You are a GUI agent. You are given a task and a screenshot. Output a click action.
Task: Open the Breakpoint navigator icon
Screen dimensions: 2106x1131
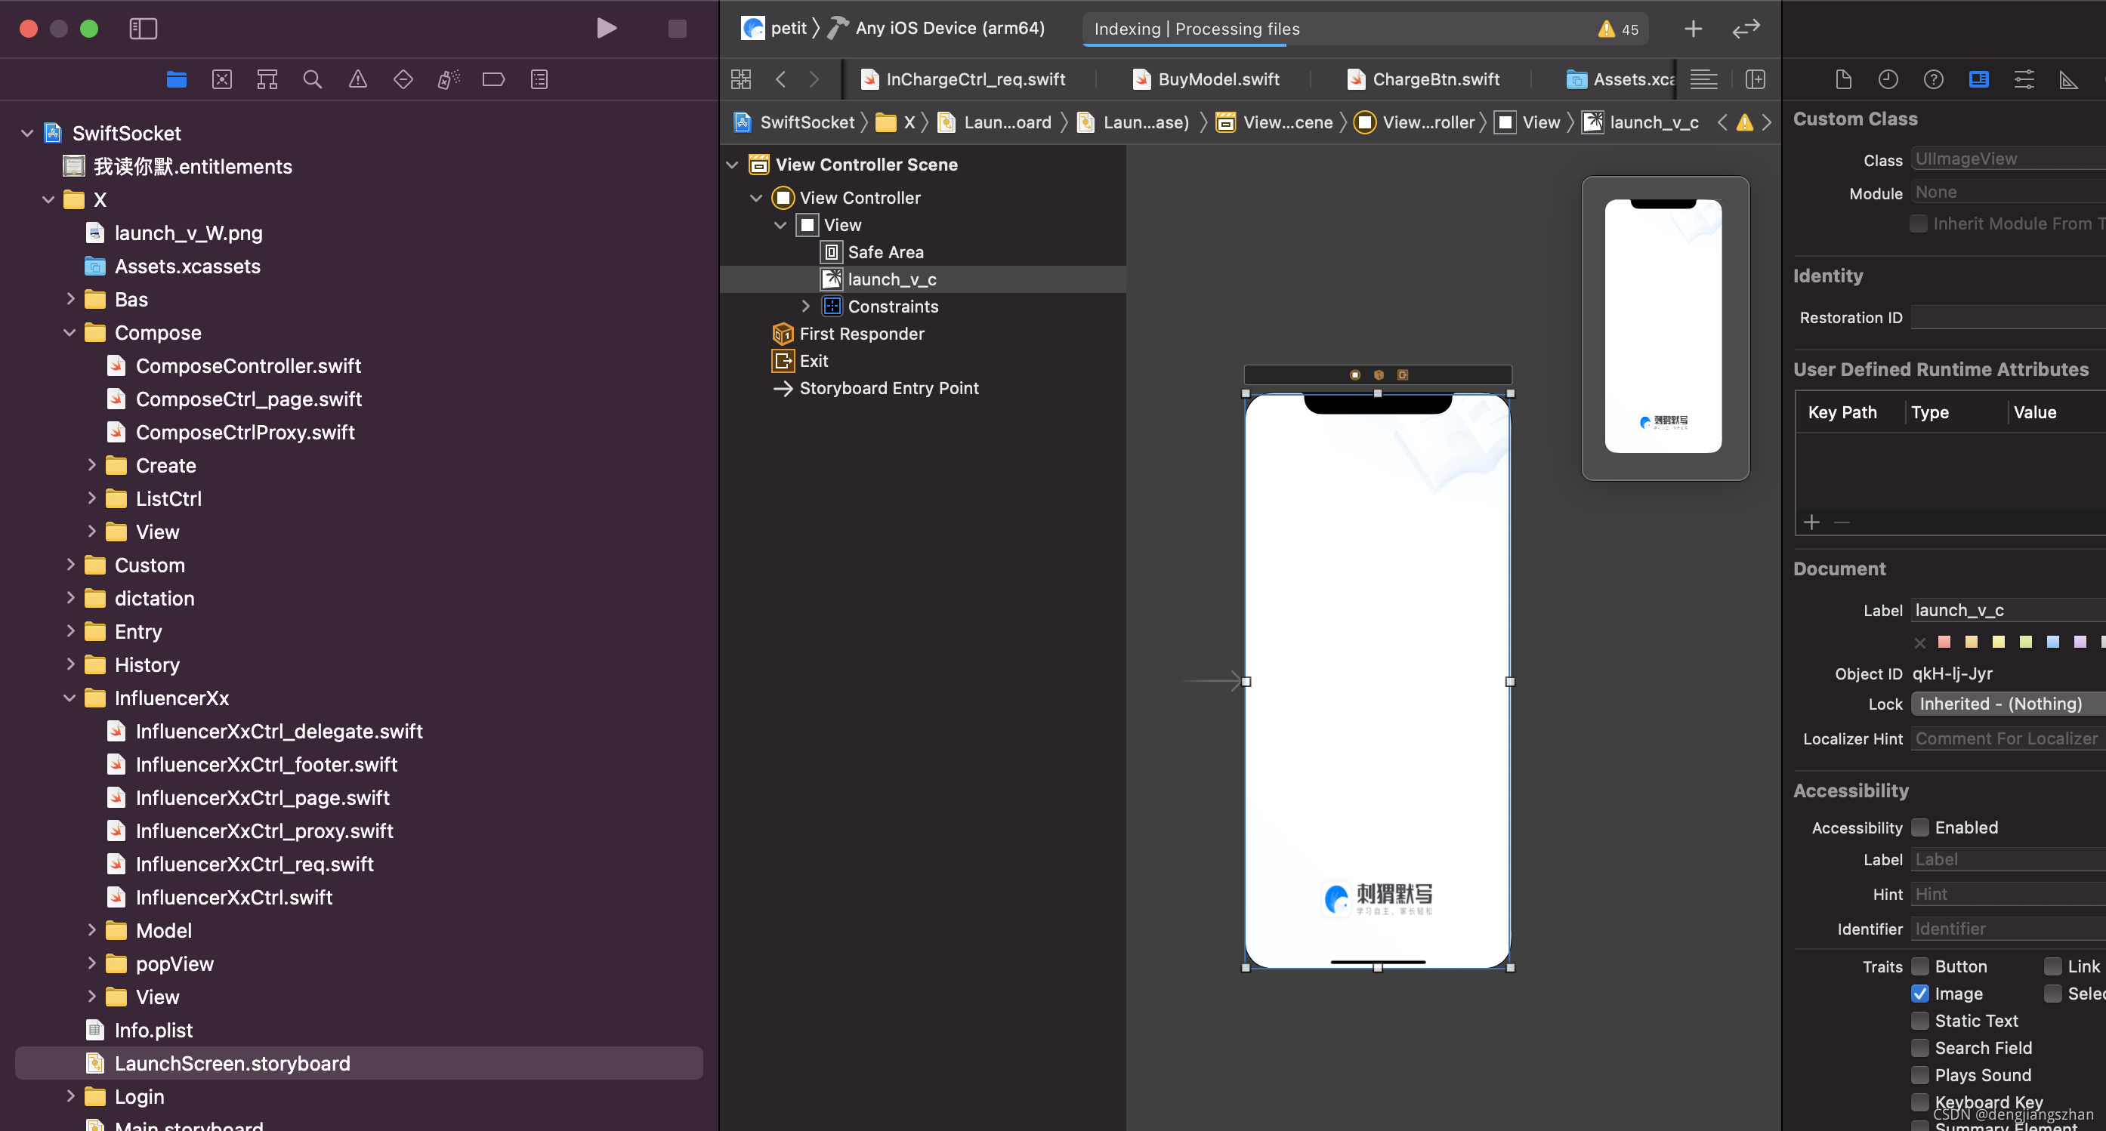(x=493, y=79)
